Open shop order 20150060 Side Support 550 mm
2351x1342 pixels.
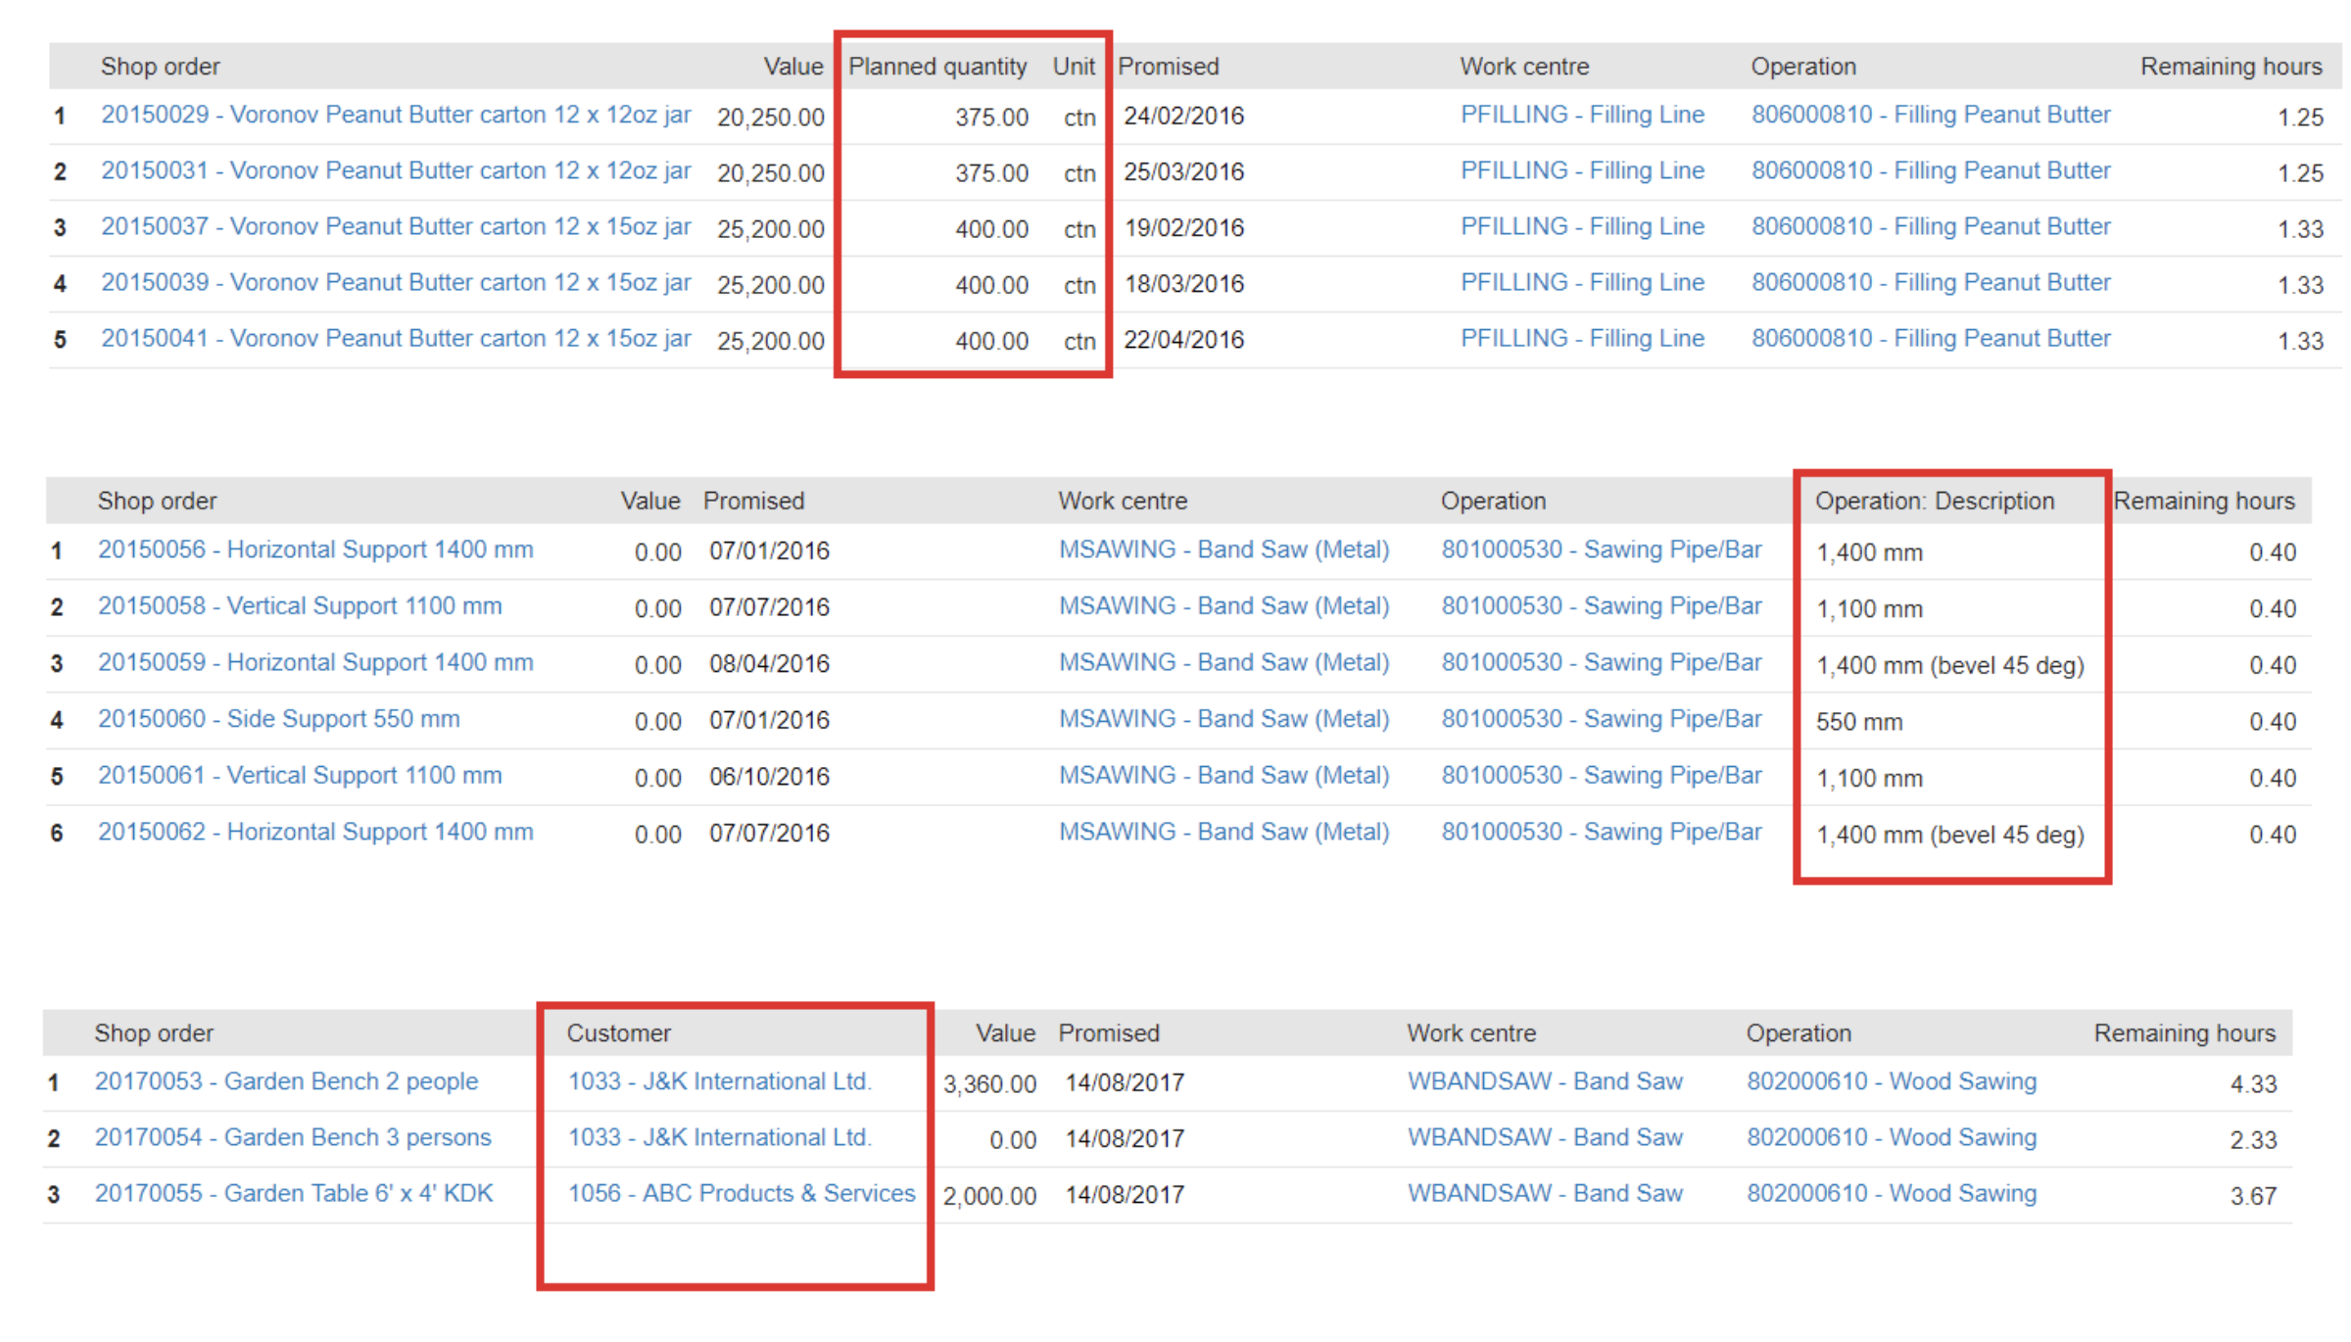278,719
